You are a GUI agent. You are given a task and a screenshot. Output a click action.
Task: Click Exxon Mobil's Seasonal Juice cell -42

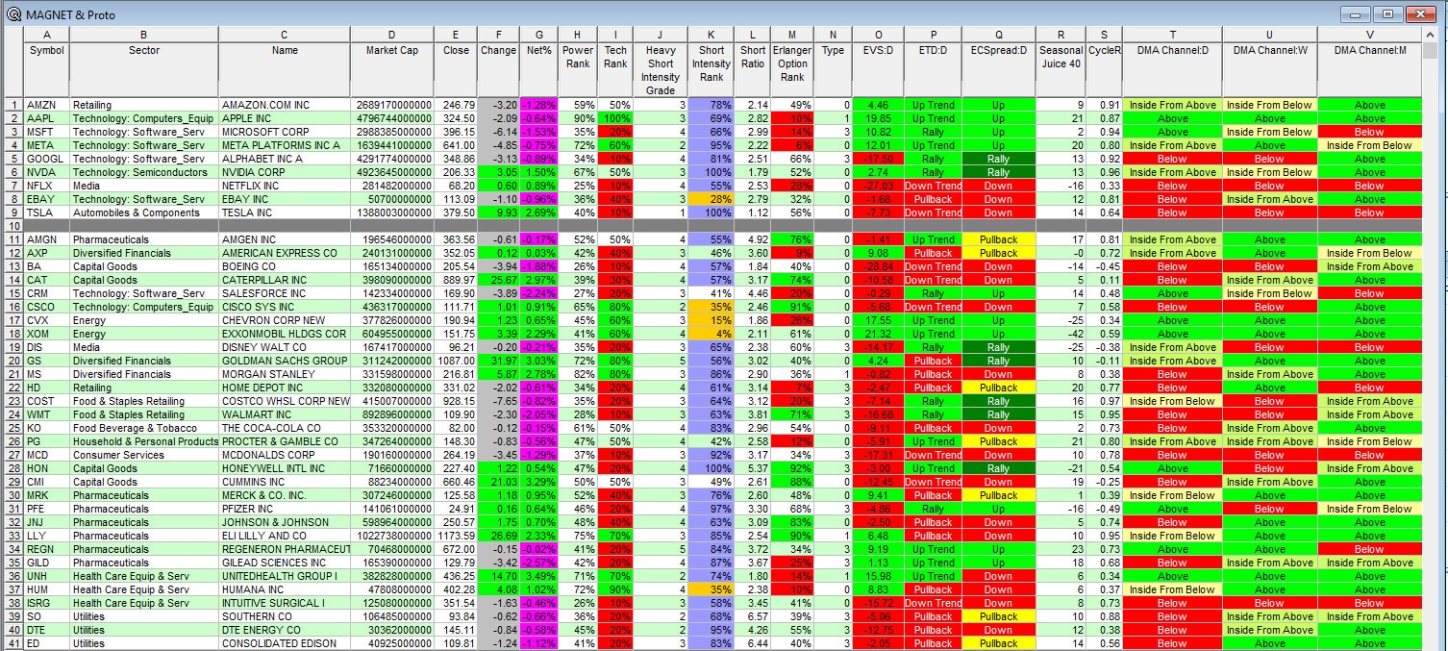(1061, 334)
